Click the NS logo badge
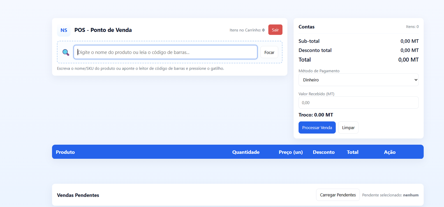The height and width of the screenshot is (207, 444). pyautogui.click(x=64, y=30)
